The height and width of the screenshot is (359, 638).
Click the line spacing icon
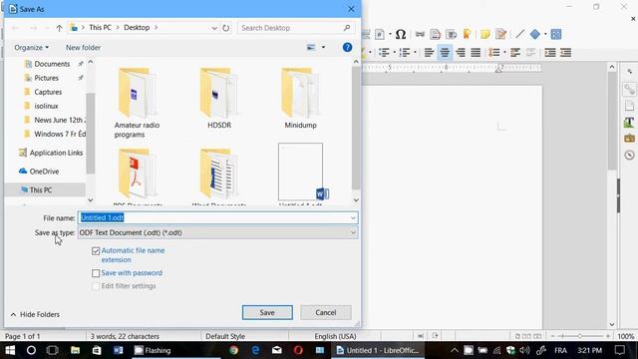pyautogui.click(x=494, y=52)
